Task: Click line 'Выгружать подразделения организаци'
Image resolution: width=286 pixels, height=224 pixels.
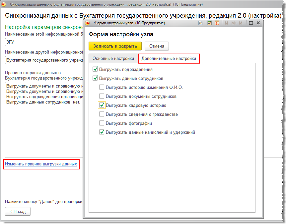Action: [44, 97]
